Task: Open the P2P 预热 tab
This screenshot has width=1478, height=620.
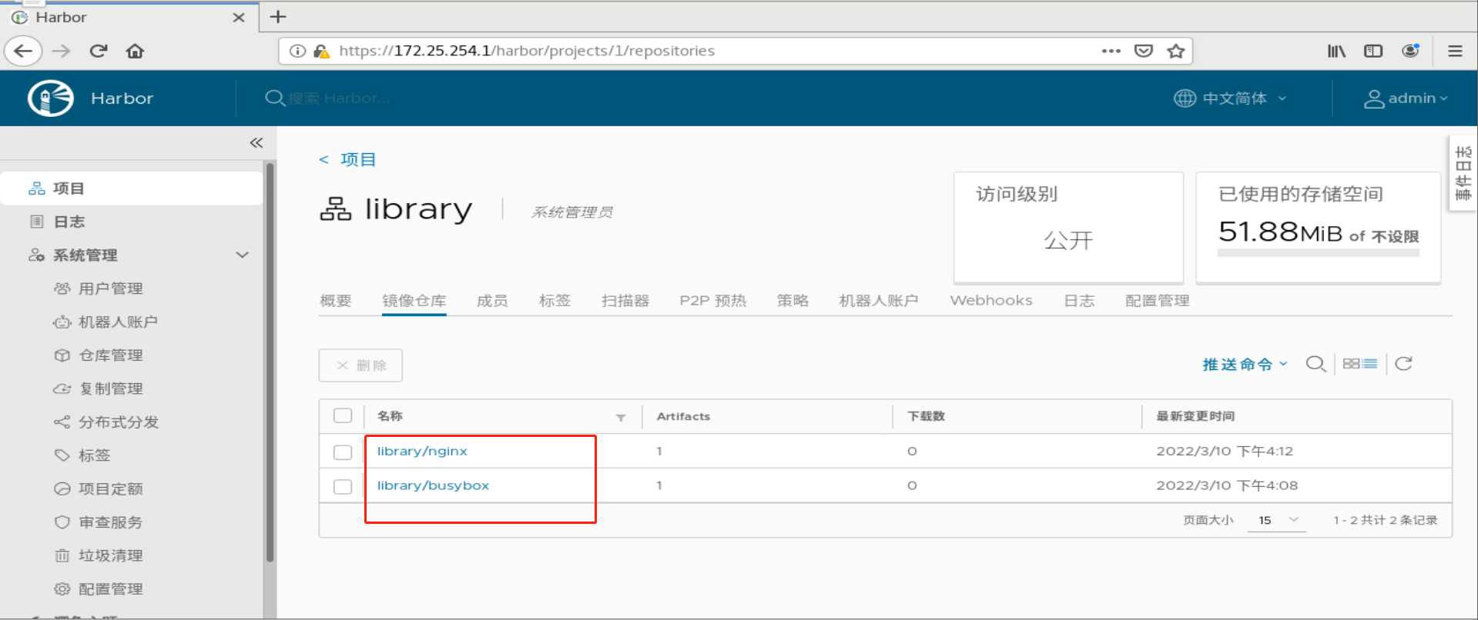Action: pos(713,301)
